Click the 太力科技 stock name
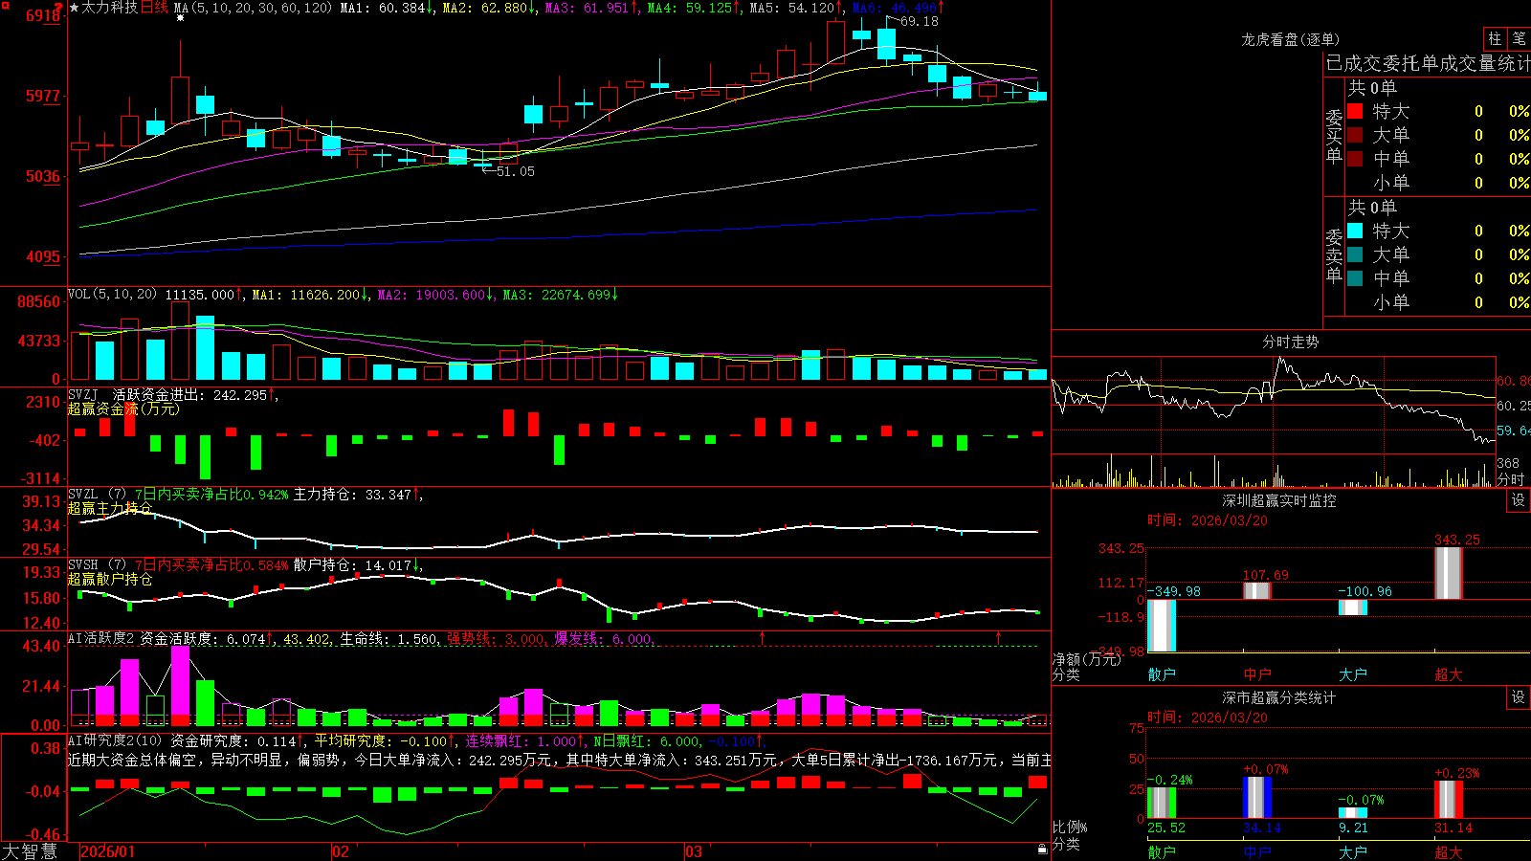The height and width of the screenshot is (861, 1531). (109, 8)
